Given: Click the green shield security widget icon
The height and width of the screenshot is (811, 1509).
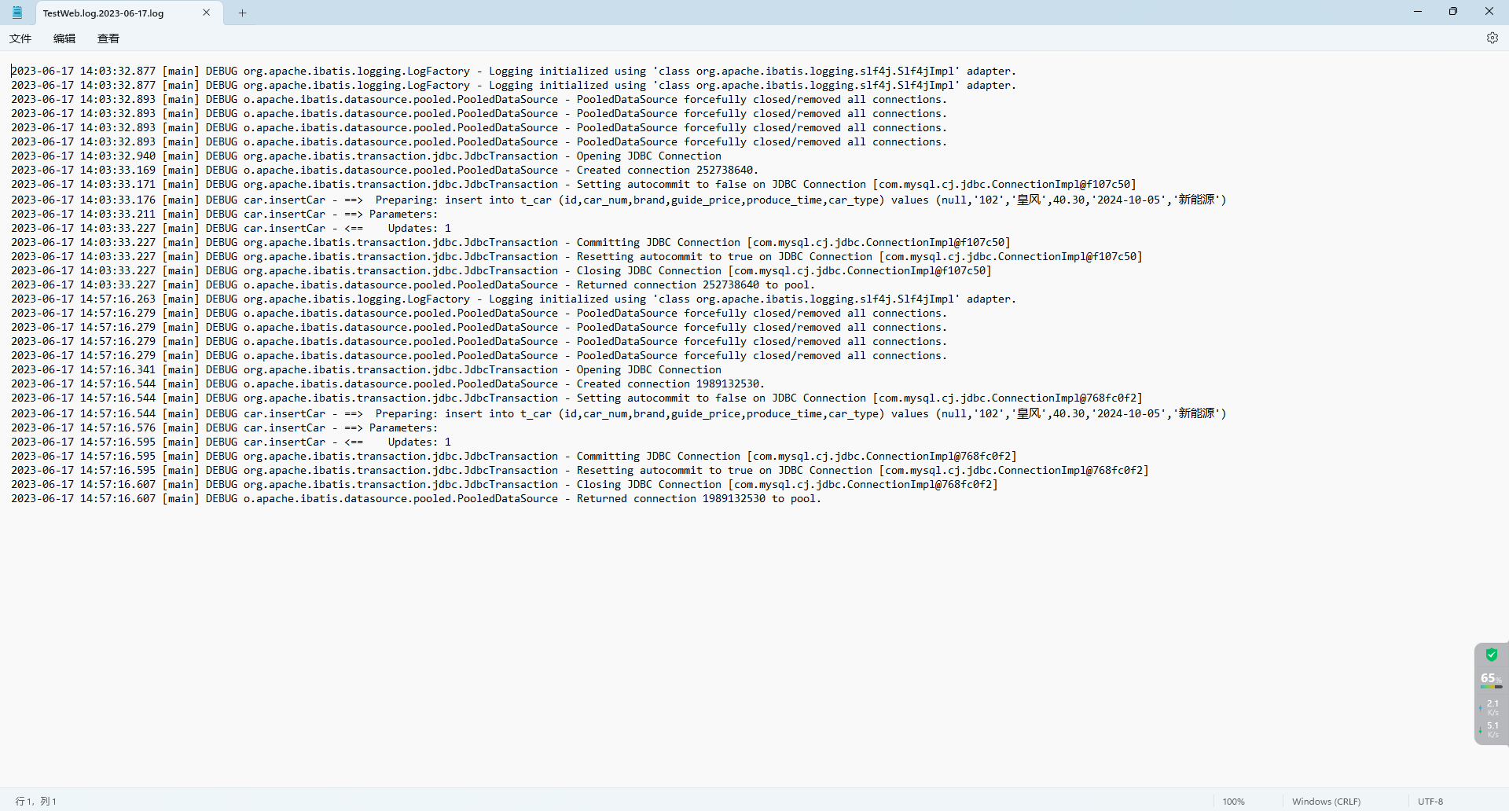Looking at the screenshot, I should [1491, 655].
